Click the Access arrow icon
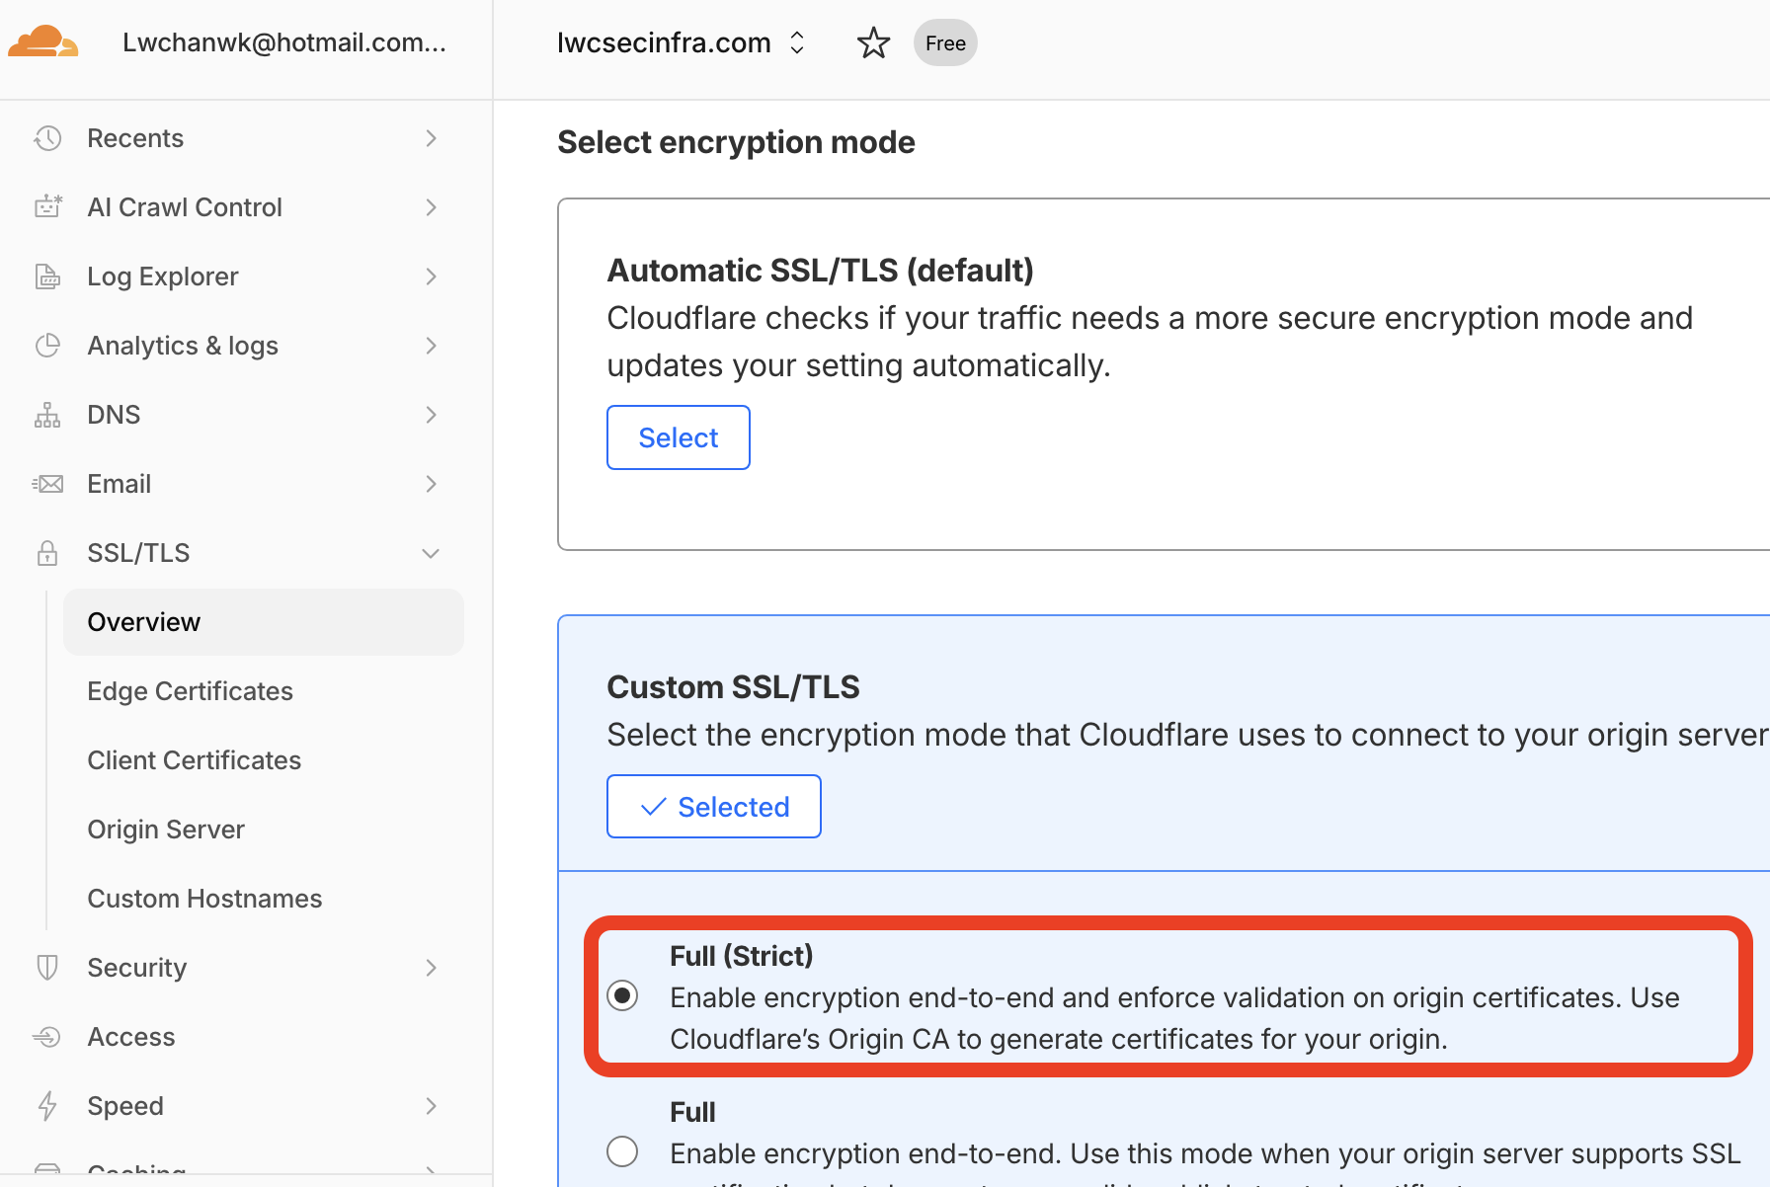 pyautogui.click(x=47, y=1037)
